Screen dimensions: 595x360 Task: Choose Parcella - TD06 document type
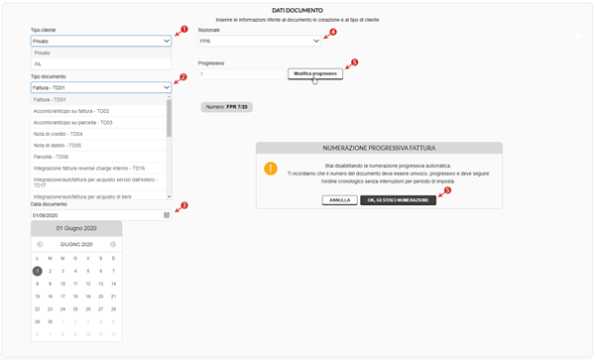point(98,157)
